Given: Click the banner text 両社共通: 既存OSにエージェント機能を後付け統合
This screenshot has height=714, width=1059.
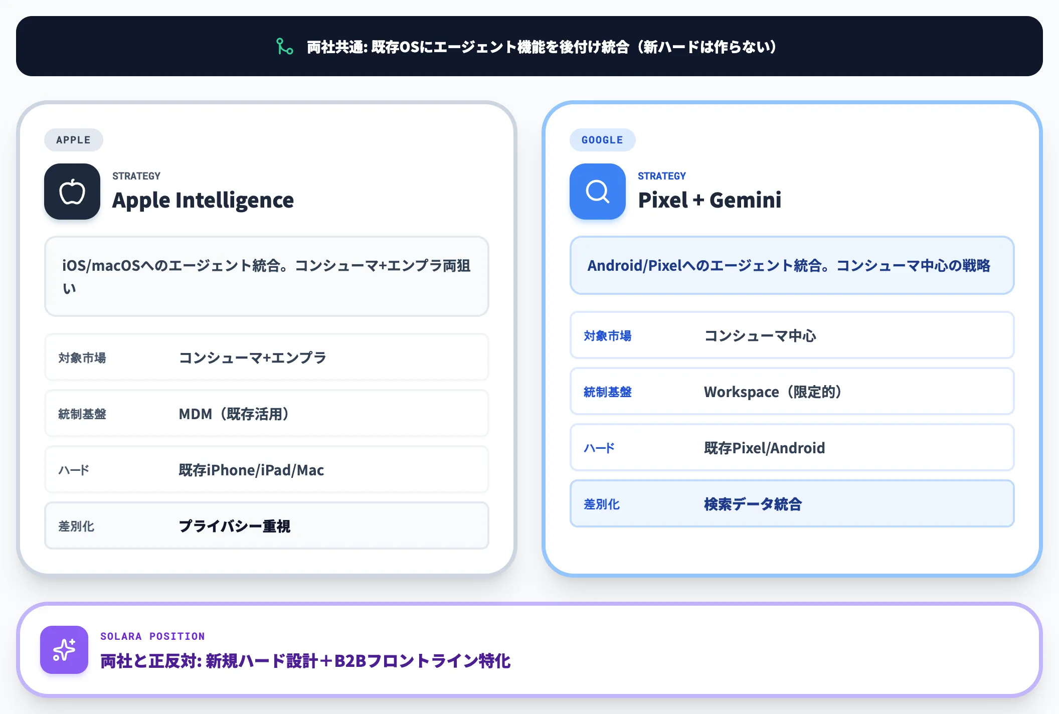Looking at the screenshot, I should (468, 47).
